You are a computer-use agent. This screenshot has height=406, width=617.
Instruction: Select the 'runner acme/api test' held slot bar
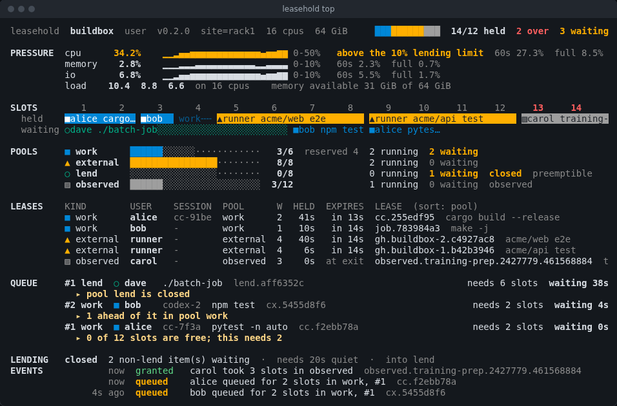tap(443, 119)
